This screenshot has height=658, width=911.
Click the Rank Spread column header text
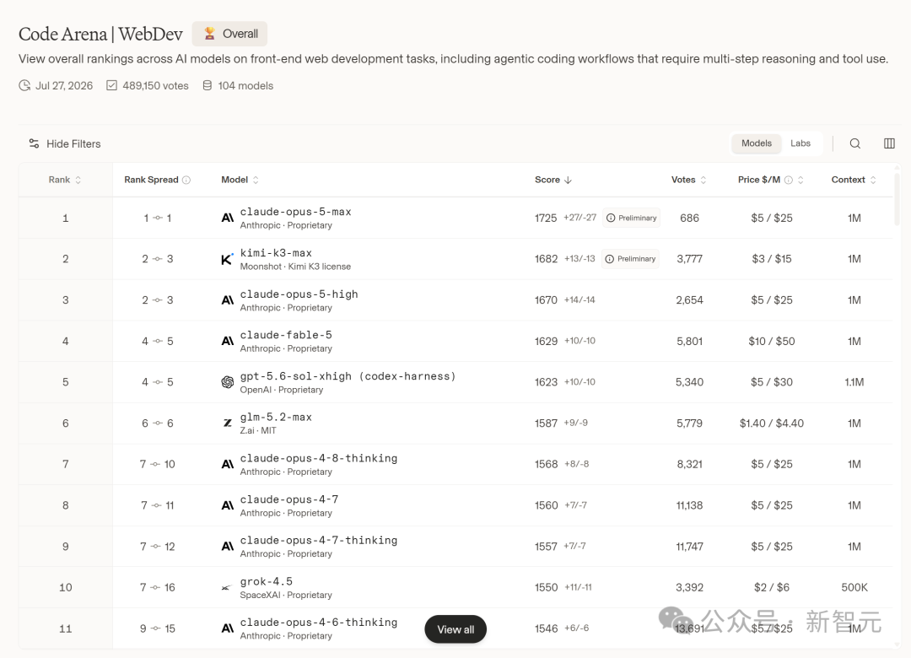click(x=151, y=181)
